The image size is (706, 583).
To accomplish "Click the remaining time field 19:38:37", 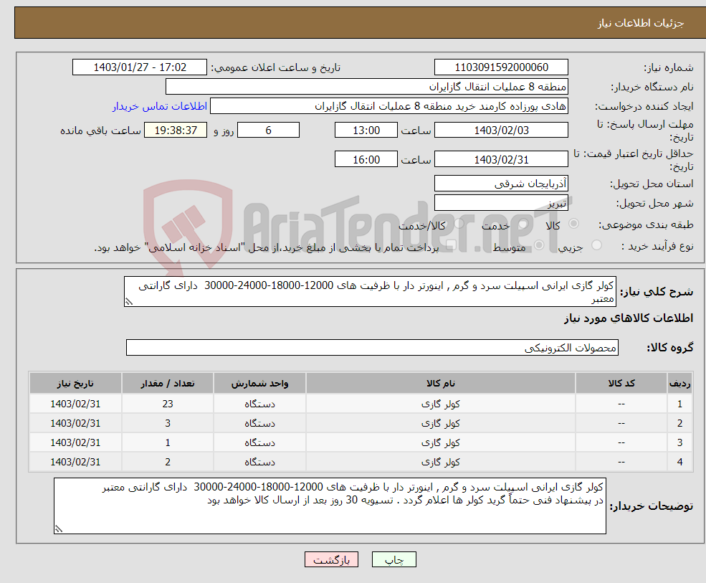I will [x=176, y=131].
